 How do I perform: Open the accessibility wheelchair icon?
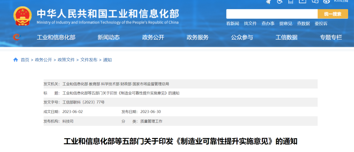(x=279, y=2)
